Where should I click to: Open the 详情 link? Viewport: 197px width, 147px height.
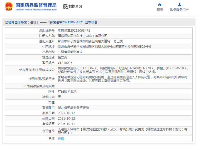click(61, 139)
